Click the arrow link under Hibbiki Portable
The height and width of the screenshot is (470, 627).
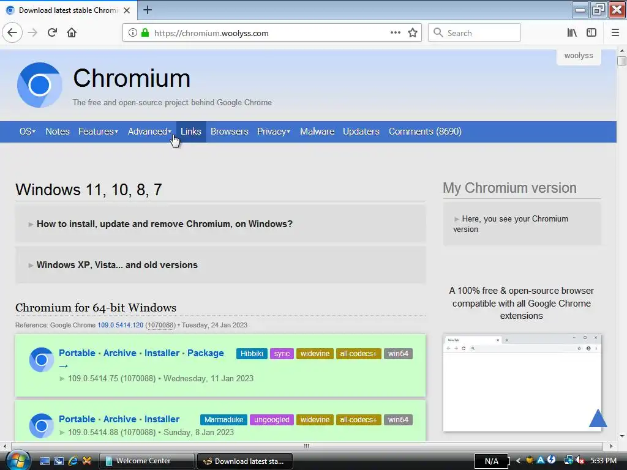point(63,366)
